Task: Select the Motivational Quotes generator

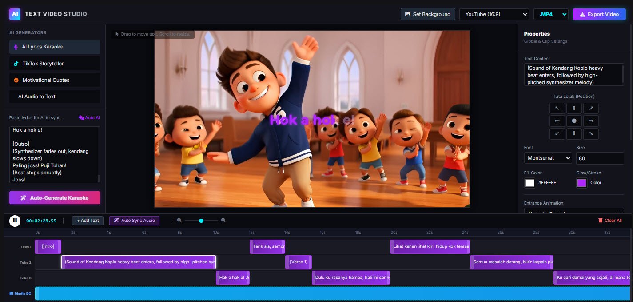Action: click(55, 80)
